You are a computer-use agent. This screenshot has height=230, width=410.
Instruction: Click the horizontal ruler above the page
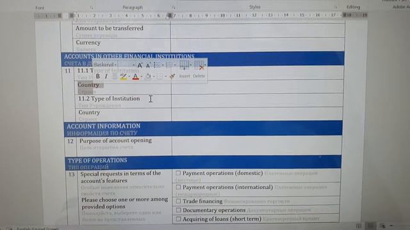click(201, 15)
